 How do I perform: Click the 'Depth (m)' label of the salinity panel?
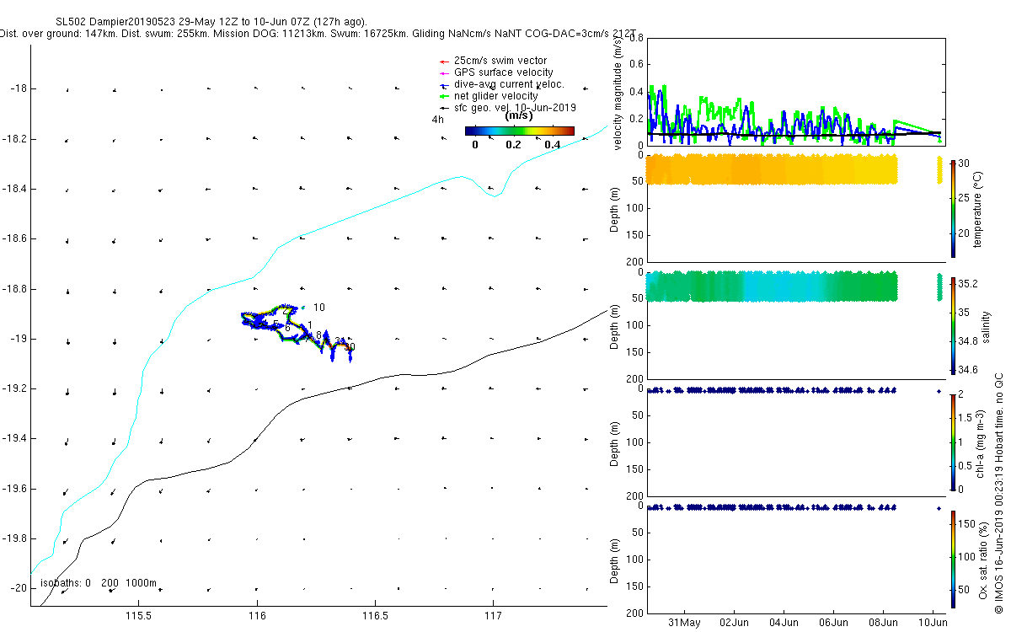[x=616, y=325]
